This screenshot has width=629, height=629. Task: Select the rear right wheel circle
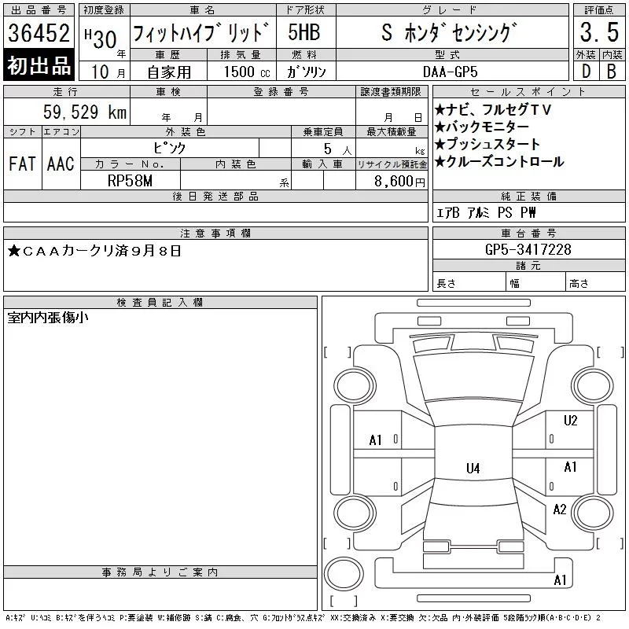click(593, 513)
